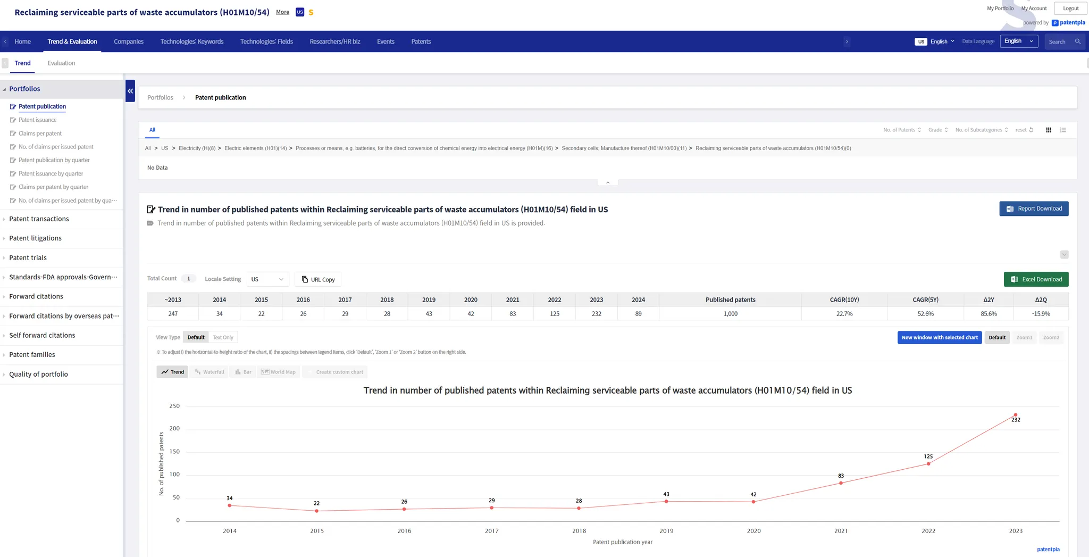Screen dimensions: 1089x557
Task: Select the Waterfall chart type
Action: click(210, 372)
